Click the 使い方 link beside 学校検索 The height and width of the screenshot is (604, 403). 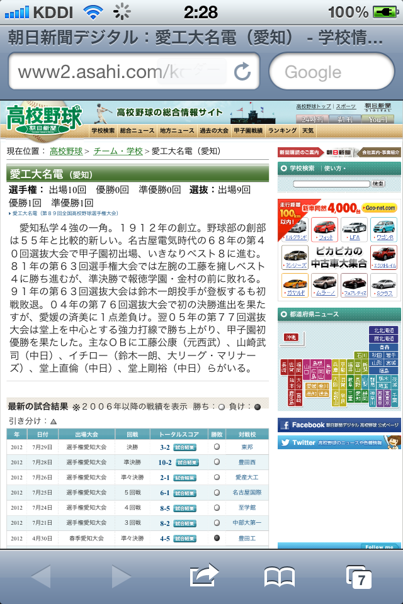pyautogui.click(x=334, y=169)
